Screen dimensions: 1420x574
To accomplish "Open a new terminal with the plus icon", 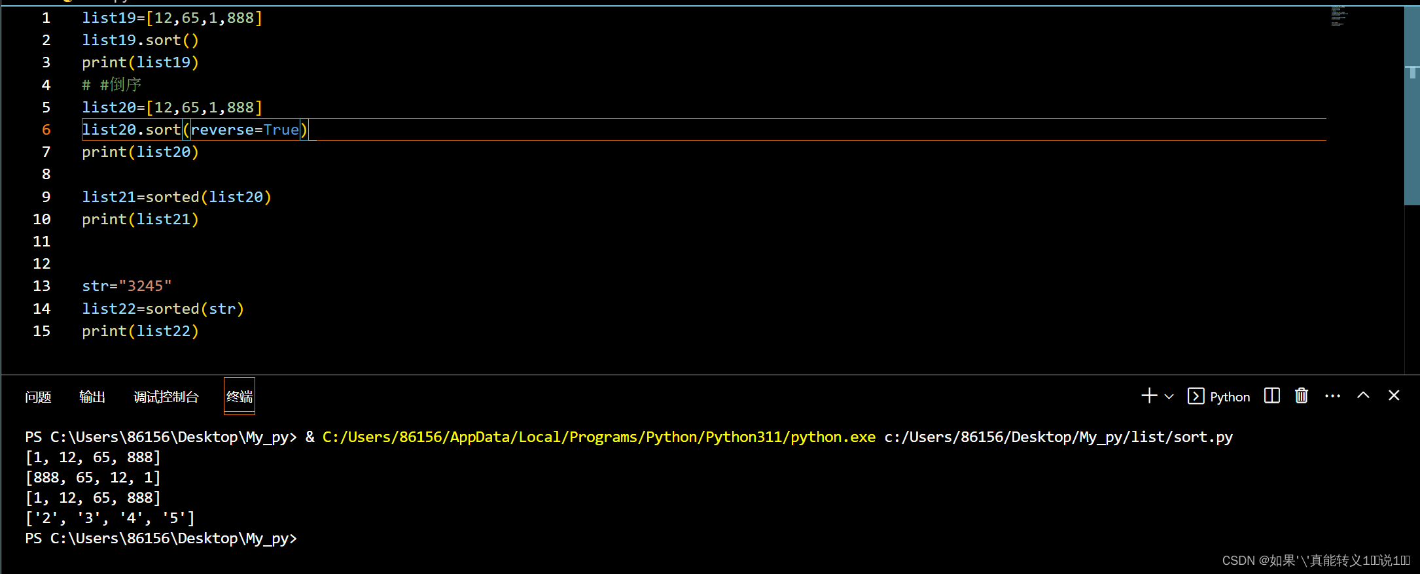I will coord(1148,396).
